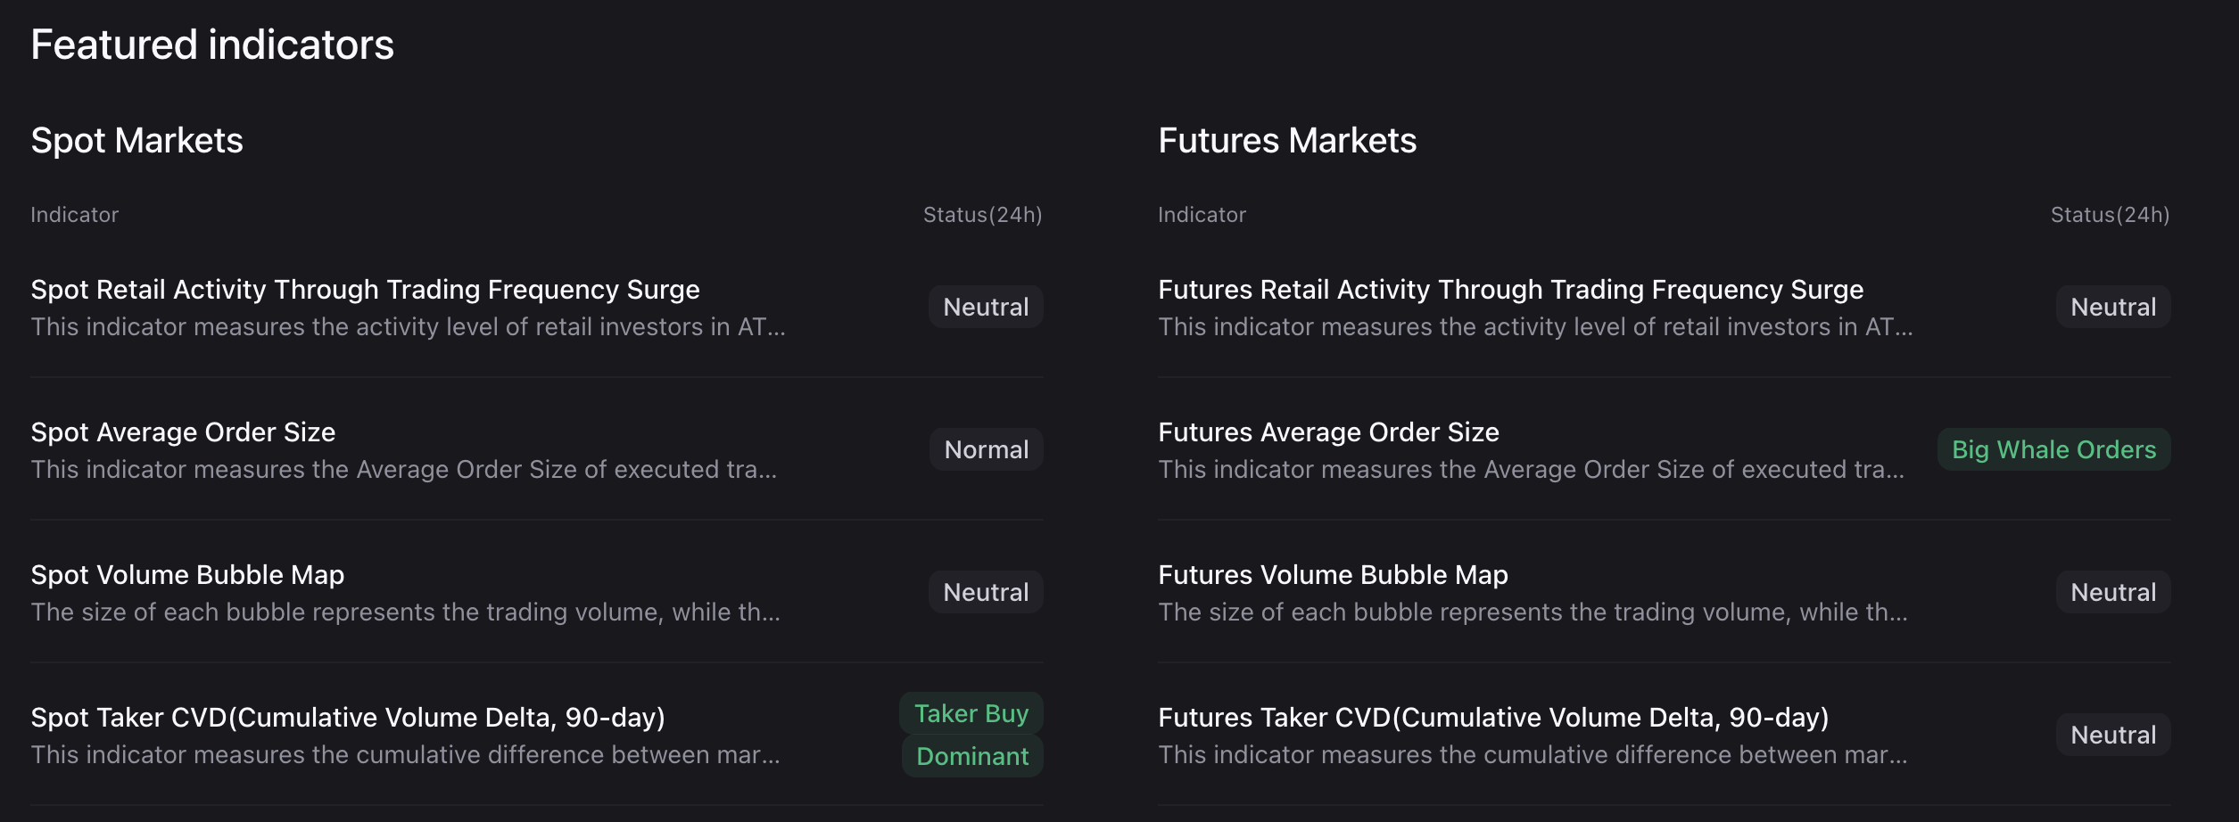
Task: Click Neutral badge on Spot Retail Activity row
Action: (985, 306)
